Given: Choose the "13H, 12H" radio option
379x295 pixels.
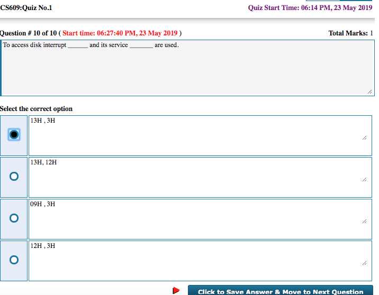Looking at the screenshot, I should [x=14, y=177].
